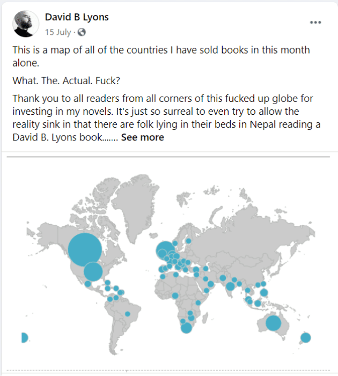Image resolution: width=338 pixels, height=376 pixels.
Task: Open the 15 July timestamp link
Action: click(58, 32)
